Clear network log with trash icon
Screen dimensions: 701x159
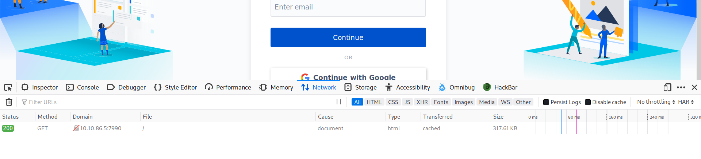pos(9,102)
